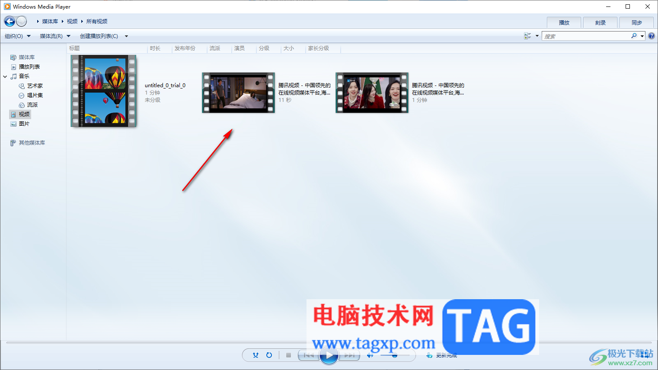Click the 更新完成 status icon
This screenshot has width=658, height=370.
[x=429, y=355]
